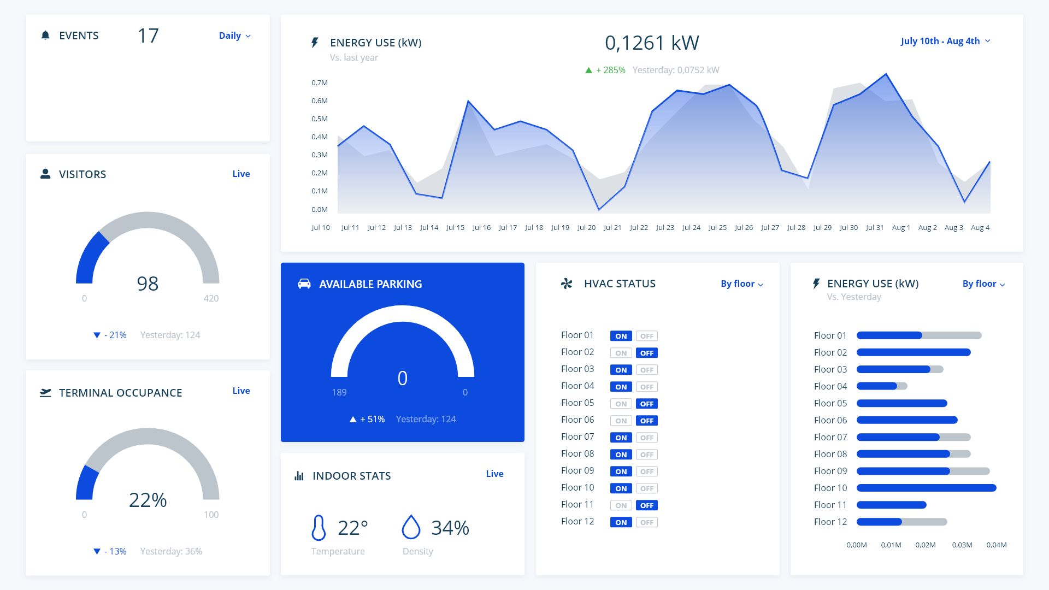The image size is (1049, 590).
Task: Click the Aug 1 label on chart axis
Action: tap(901, 227)
